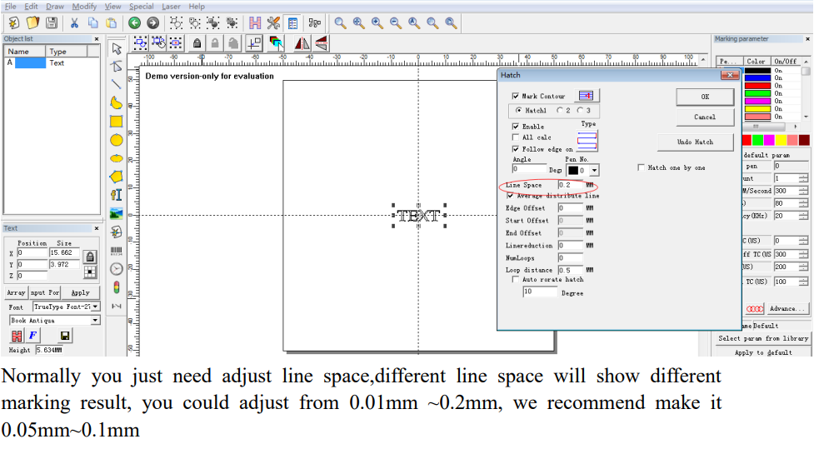This screenshot has height=454, width=829.
Task: Save the document using the floppy icon
Action: pyautogui.click(x=52, y=22)
